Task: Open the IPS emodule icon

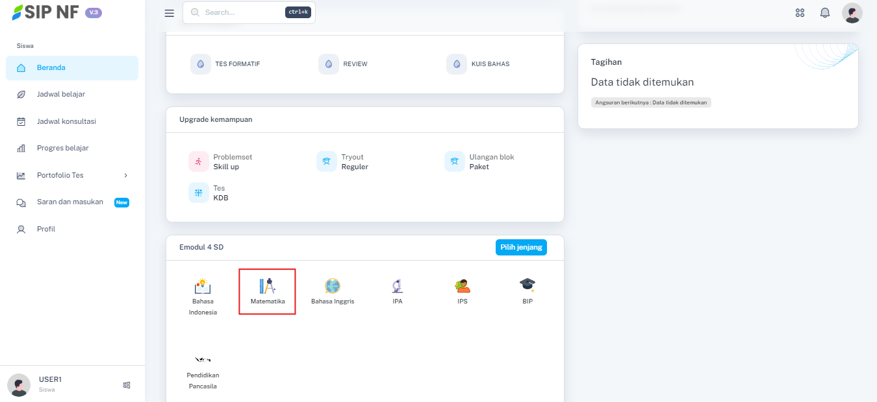Action: pyautogui.click(x=463, y=287)
